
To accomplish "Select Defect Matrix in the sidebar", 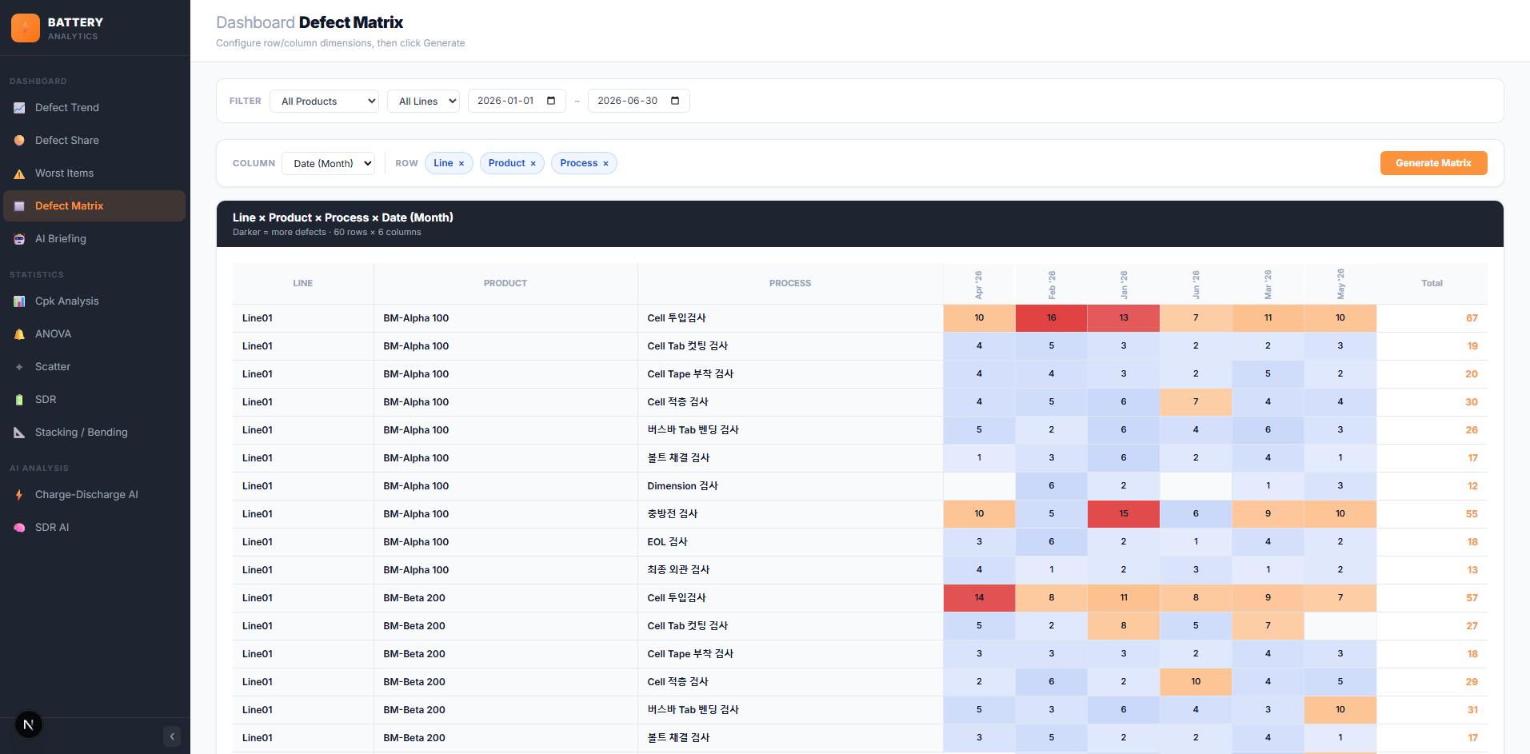I will [x=94, y=206].
